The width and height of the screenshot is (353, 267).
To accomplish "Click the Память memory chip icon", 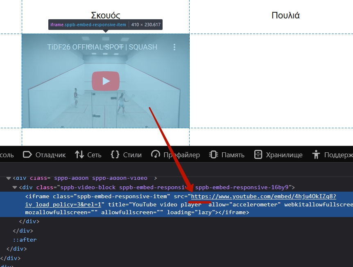I will coord(213,154).
